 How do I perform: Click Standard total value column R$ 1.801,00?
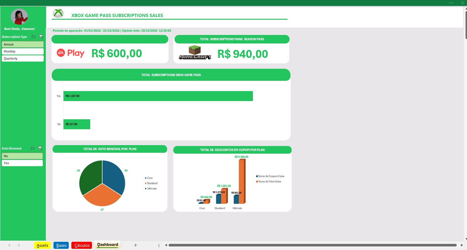224,196
